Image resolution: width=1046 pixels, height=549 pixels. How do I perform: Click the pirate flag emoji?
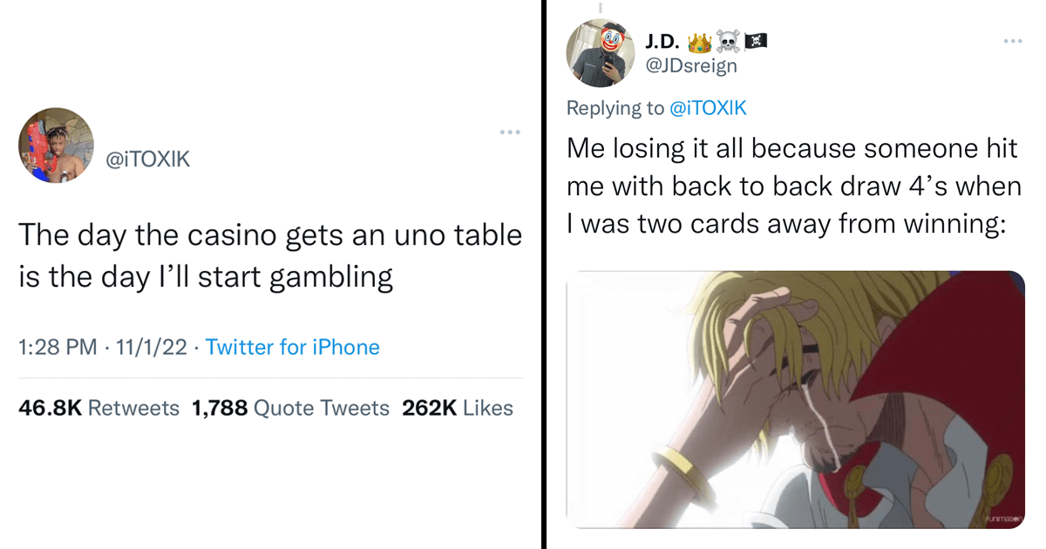coord(755,41)
